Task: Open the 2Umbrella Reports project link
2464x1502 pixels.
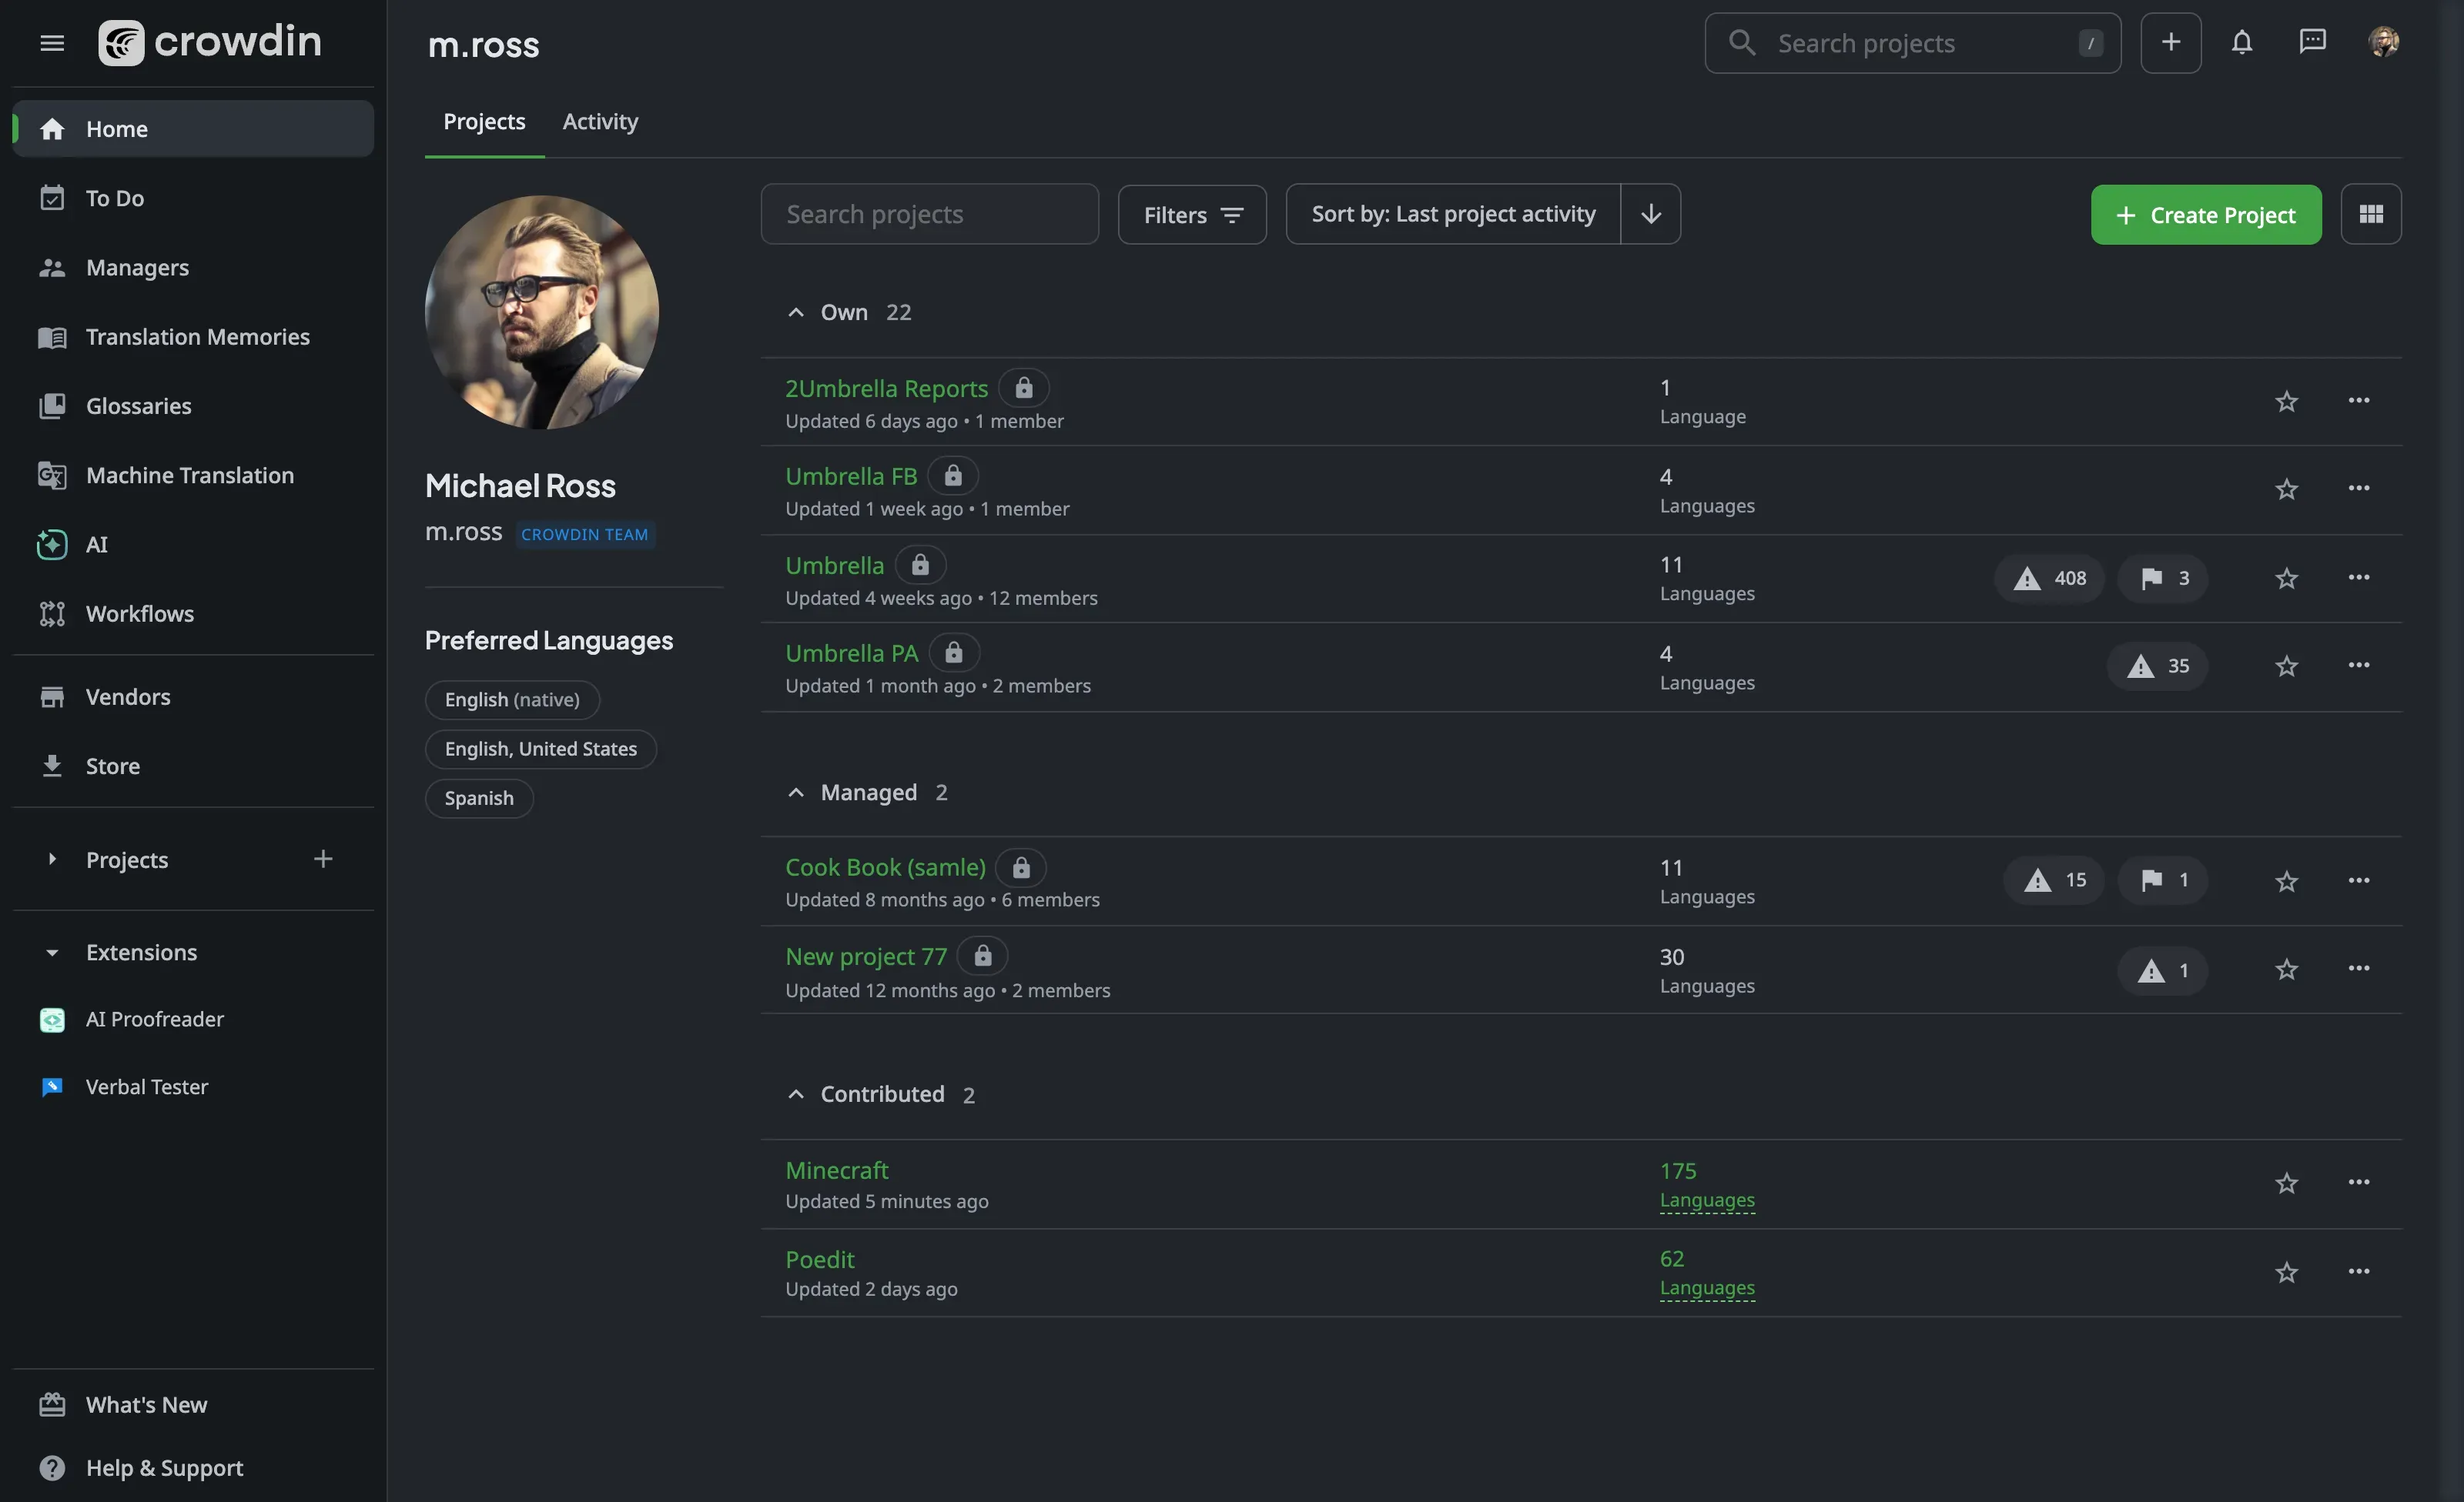Action: click(885, 388)
